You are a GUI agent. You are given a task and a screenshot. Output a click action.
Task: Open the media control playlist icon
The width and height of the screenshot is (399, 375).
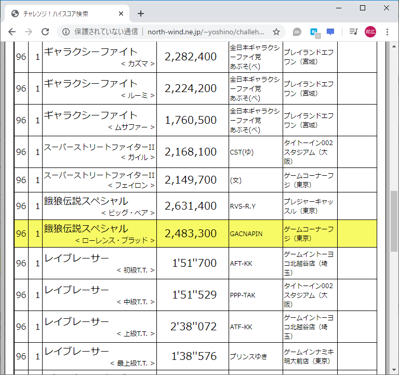pyautogui.click(x=353, y=32)
